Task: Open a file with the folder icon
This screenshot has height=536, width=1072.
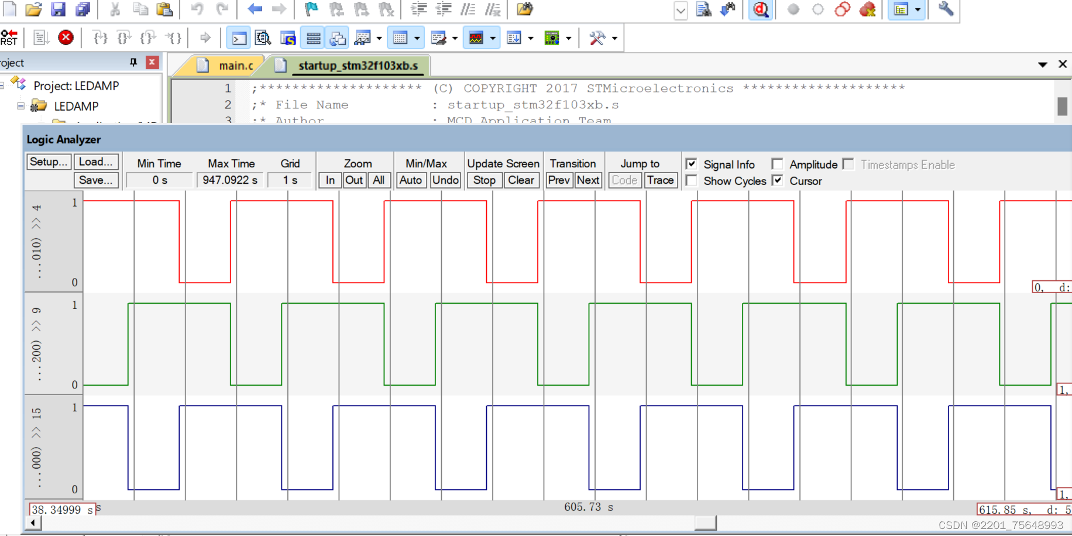Action: pyautogui.click(x=33, y=9)
